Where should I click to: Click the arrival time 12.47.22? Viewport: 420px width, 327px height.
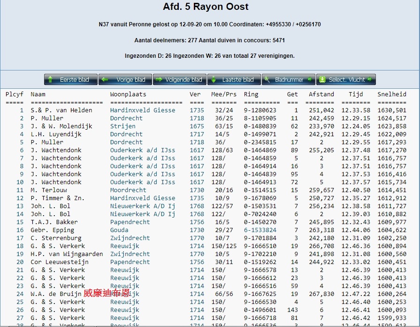[x=356, y=294]
